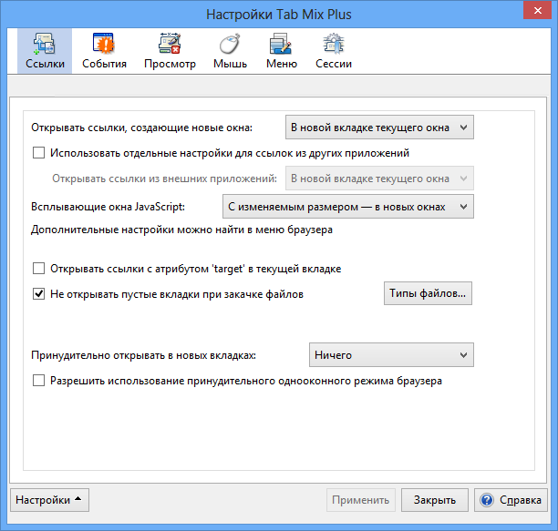Click the 'Типы файлов...' button
The height and width of the screenshot is (531, 558).
click(428, 293)
